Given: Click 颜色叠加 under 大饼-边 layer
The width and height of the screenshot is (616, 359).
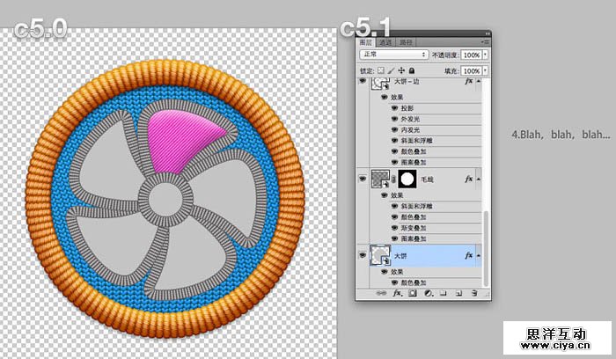Looking at the screenshot, I should pos(414,151).
